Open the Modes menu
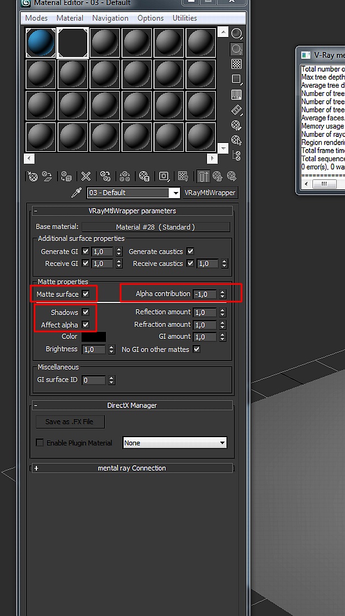 [x=36, y=18]
